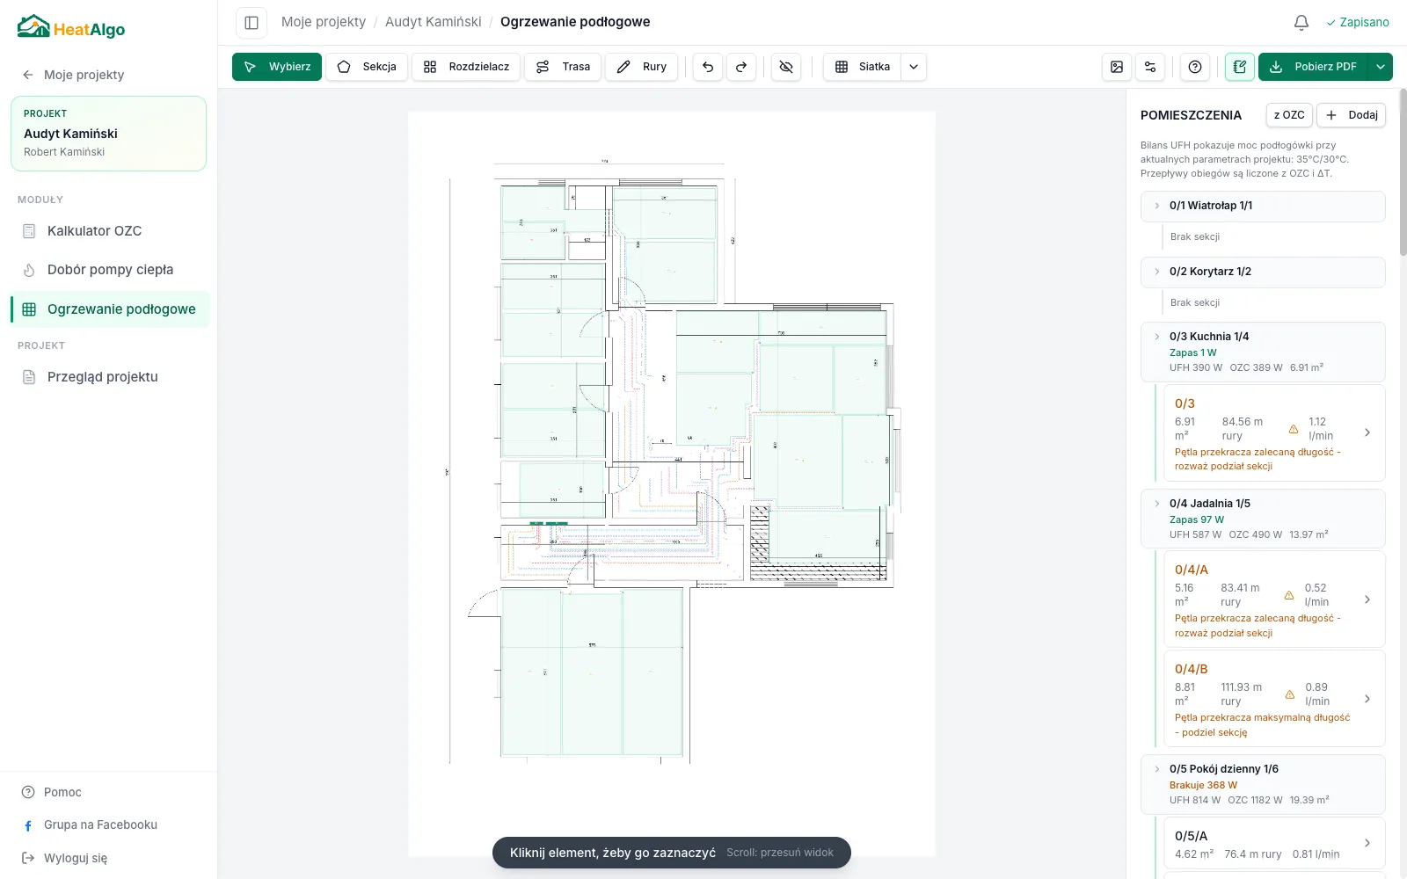The width and height of the screenshot is (1407, 879).
Task: Select the Wybierz pointer tool
Action: coord(277,67)
